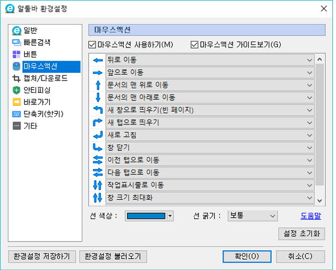The image size is (336, 270).
Task: Open the 이전 탭으로 이동 dropdown
Action: 210,160
